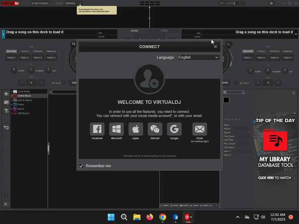Click add virtual folder icon in sidebar
This screenshot has height=224, width=299.
[6, 102]
